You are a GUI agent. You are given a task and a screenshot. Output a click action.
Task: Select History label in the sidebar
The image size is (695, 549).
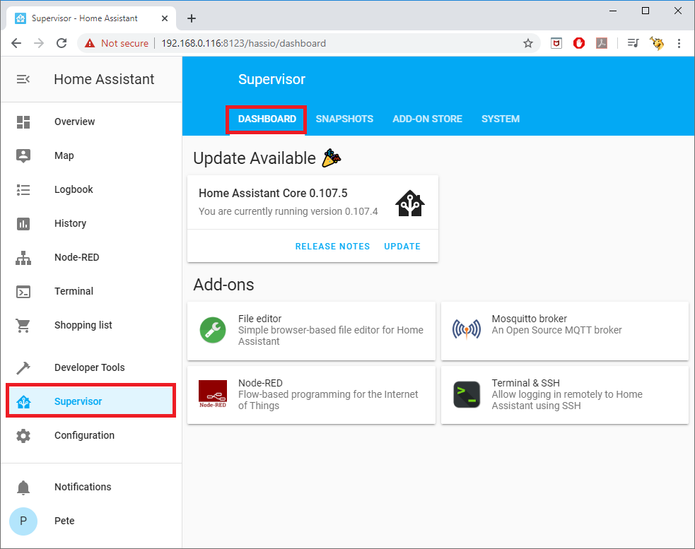[x=70, y=224]
